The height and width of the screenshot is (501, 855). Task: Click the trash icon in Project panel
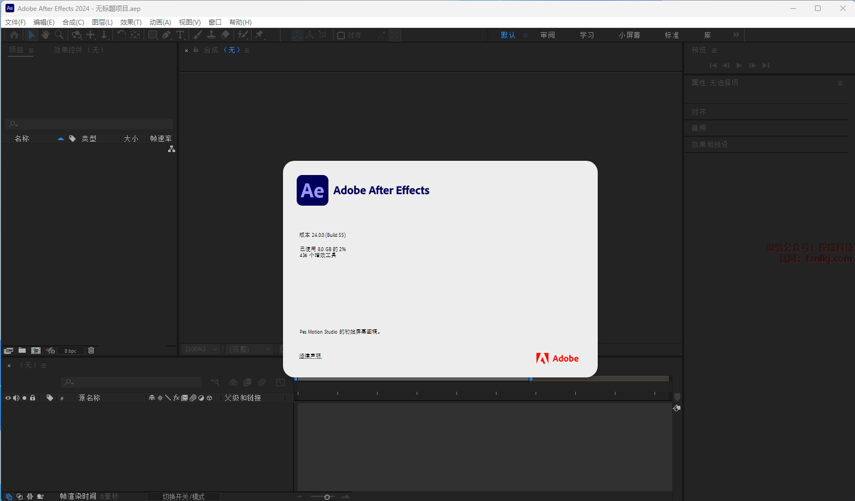pos(91,351)
